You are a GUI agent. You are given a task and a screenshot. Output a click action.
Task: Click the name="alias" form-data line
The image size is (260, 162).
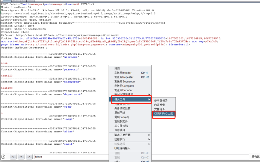tap(38, 132)
